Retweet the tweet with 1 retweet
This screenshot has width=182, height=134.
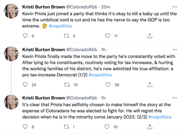[x=67, y=127]
